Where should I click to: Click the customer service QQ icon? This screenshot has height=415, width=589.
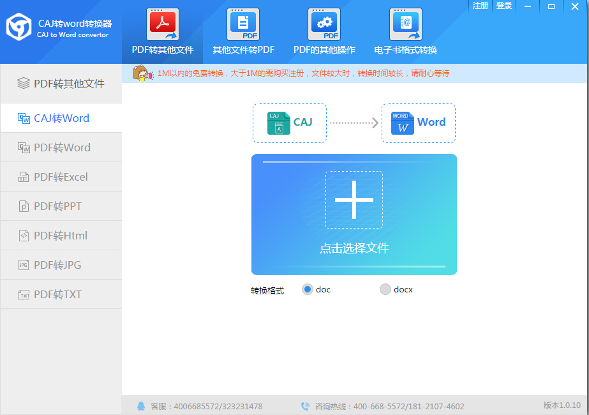pyautogui.click(x=142, y=406)
